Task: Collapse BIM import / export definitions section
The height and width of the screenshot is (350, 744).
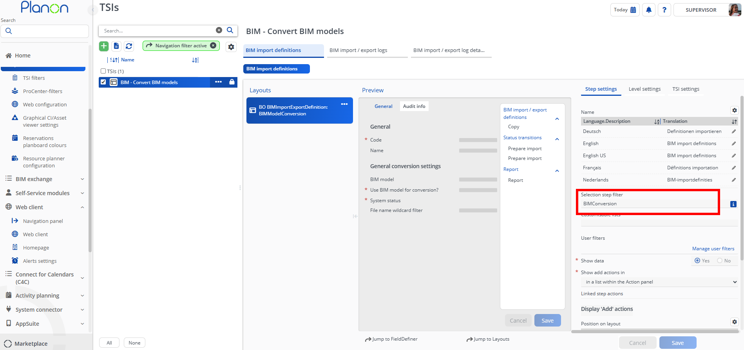Action: 557,119
